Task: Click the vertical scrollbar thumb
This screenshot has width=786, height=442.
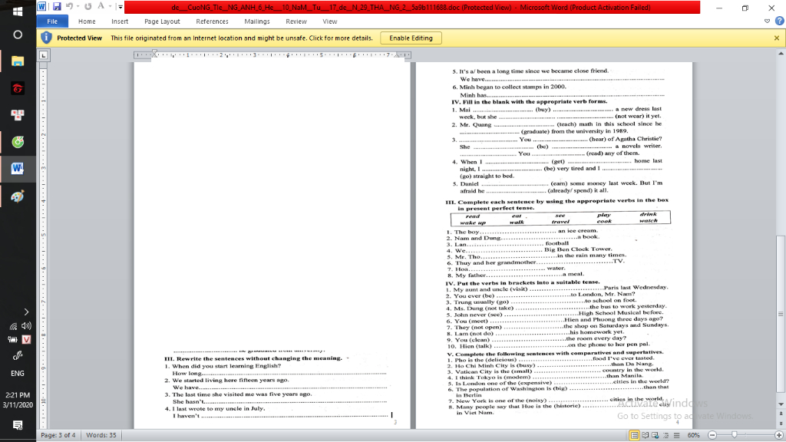Action: coord(781,314)
